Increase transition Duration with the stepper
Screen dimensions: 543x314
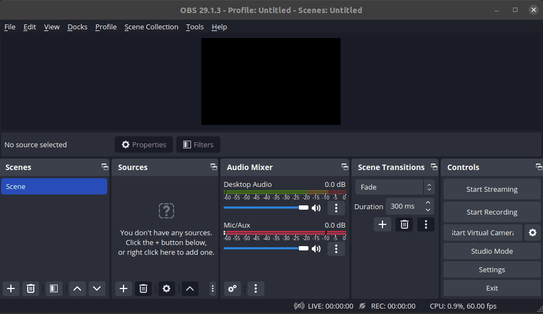tap(428, 203)
